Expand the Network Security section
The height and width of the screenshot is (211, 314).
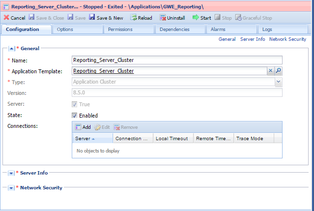point(11,188)
